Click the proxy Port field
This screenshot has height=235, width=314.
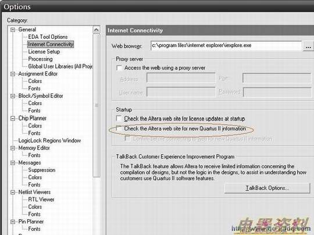click(277, 78)
